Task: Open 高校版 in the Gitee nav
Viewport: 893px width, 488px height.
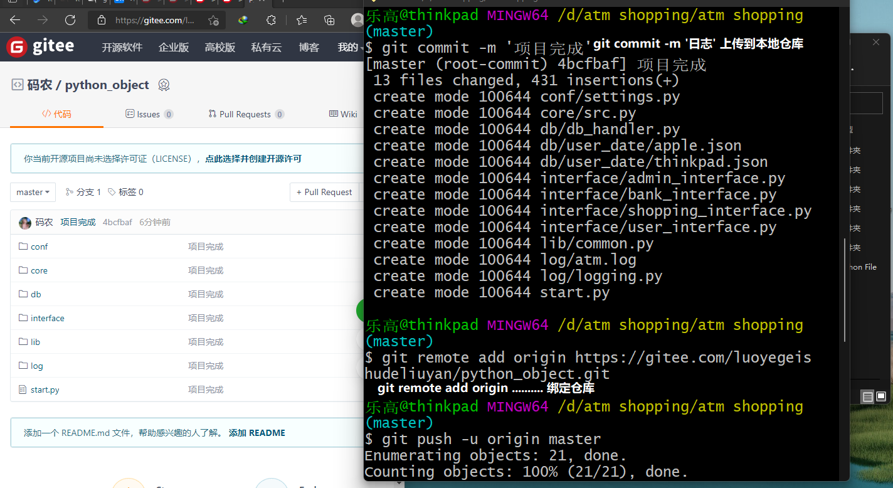Action: [x=220, y=47]
